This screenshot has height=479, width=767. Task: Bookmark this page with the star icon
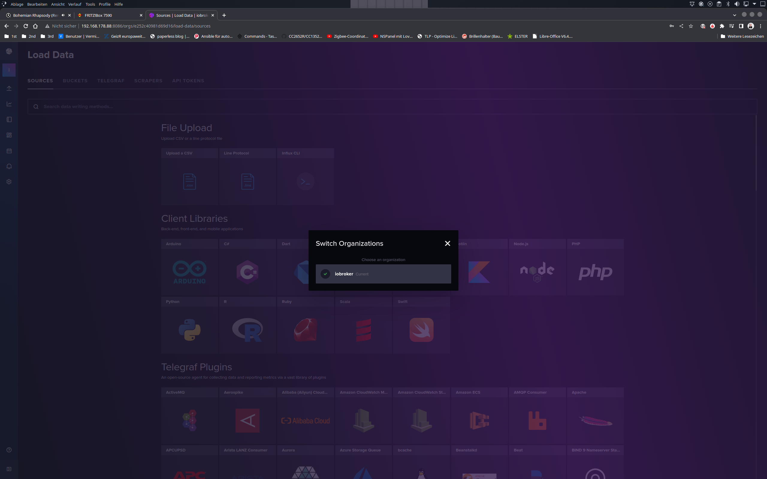pos(691,26)
